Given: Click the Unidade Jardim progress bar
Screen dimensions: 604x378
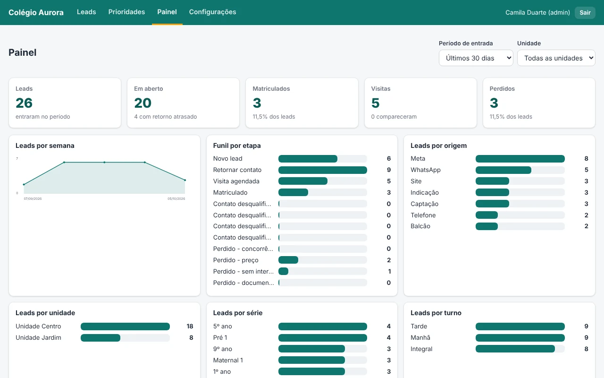Looking at the screenshot, I should pos(125,338).
